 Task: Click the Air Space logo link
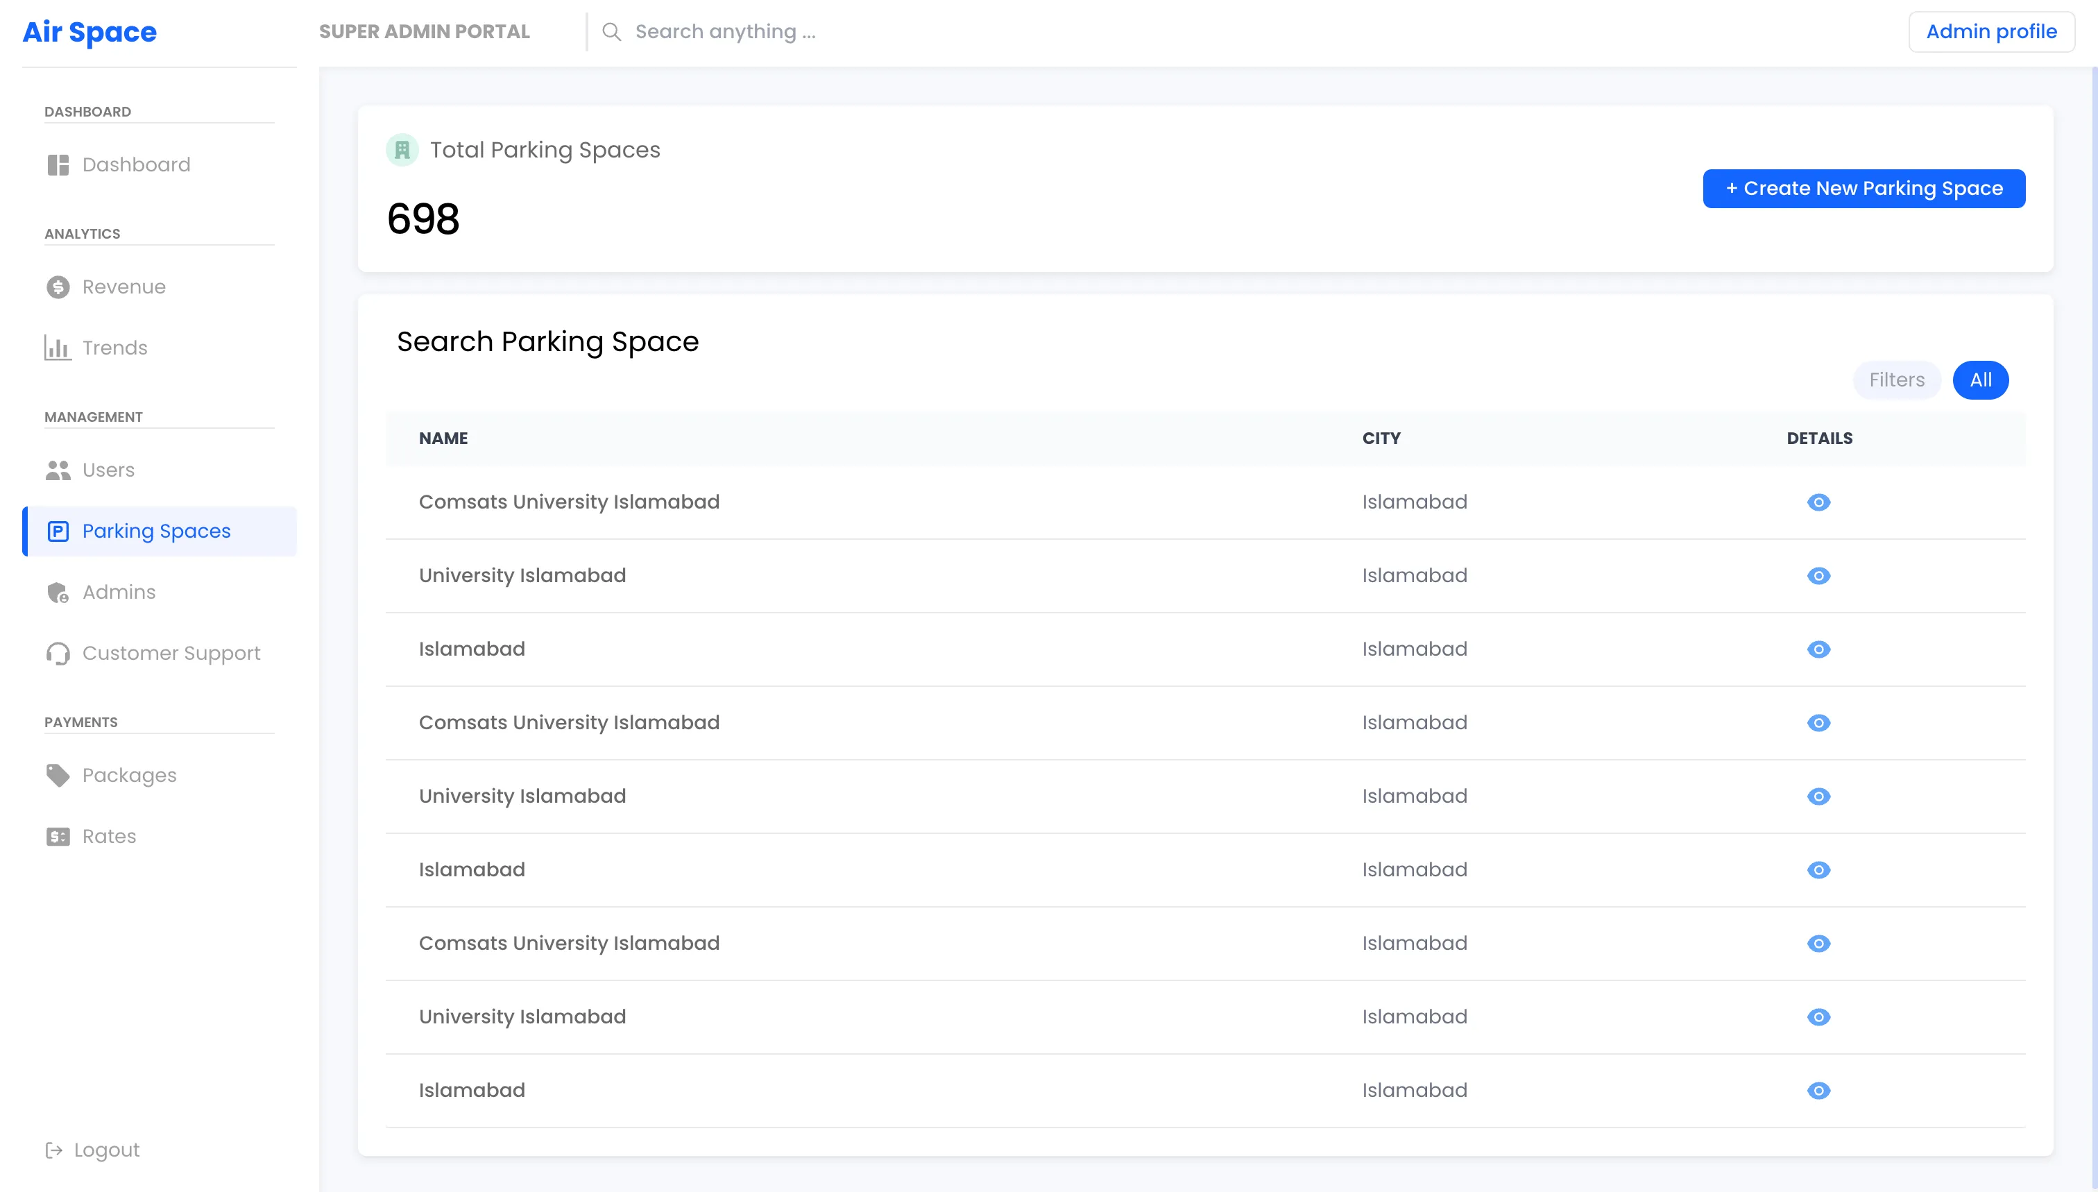pyautogui.click(x=89, y=32)
